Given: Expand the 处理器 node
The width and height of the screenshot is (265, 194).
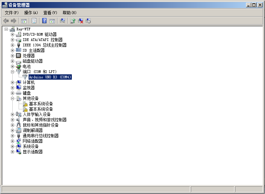Looking at the screenshot, I should tap(12, 56).
